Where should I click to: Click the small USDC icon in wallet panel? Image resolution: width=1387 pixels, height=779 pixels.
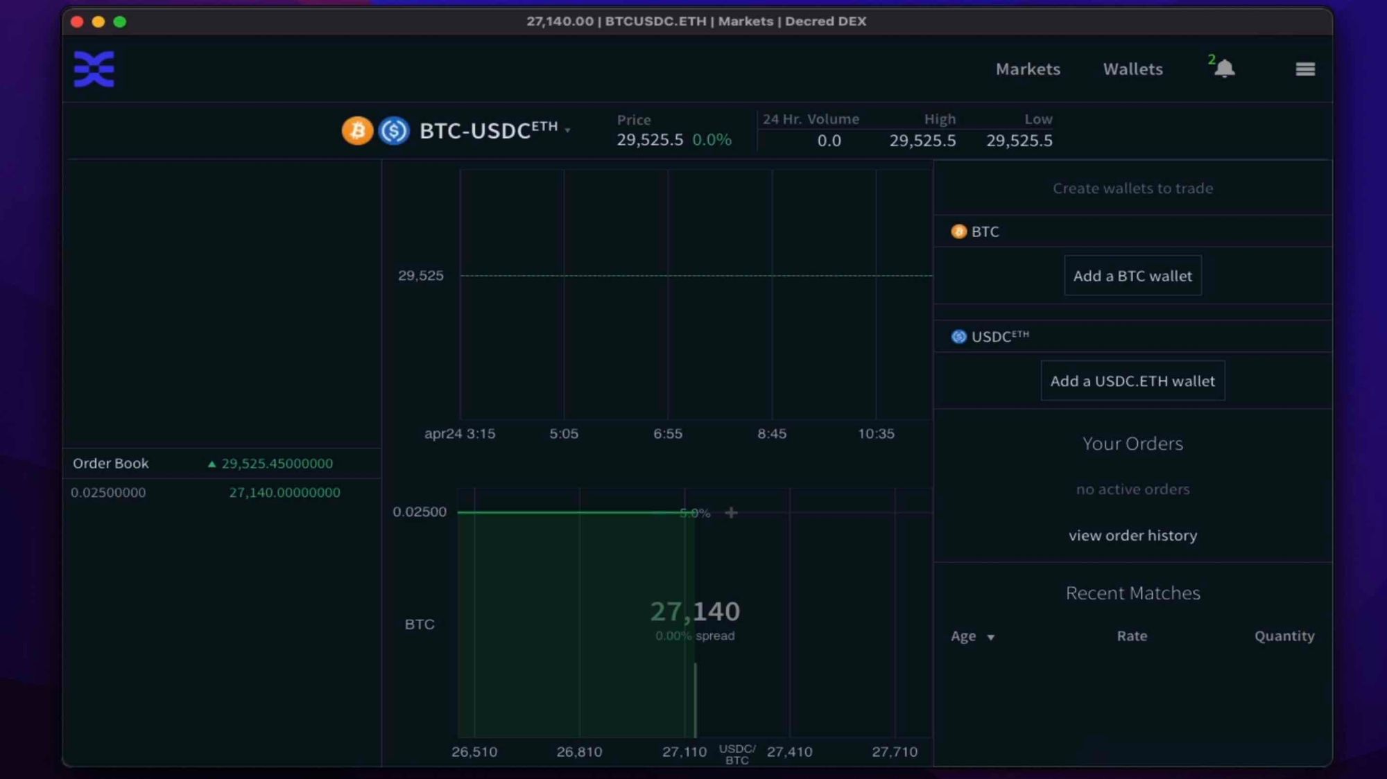[x=959, y=337]
